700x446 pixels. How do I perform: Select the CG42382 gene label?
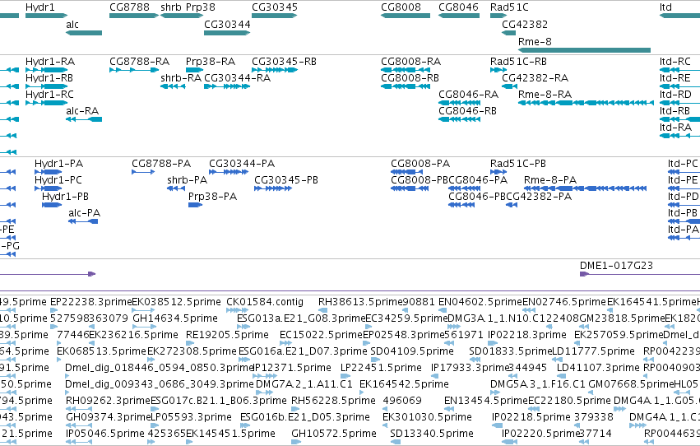(x=525, y=24)
